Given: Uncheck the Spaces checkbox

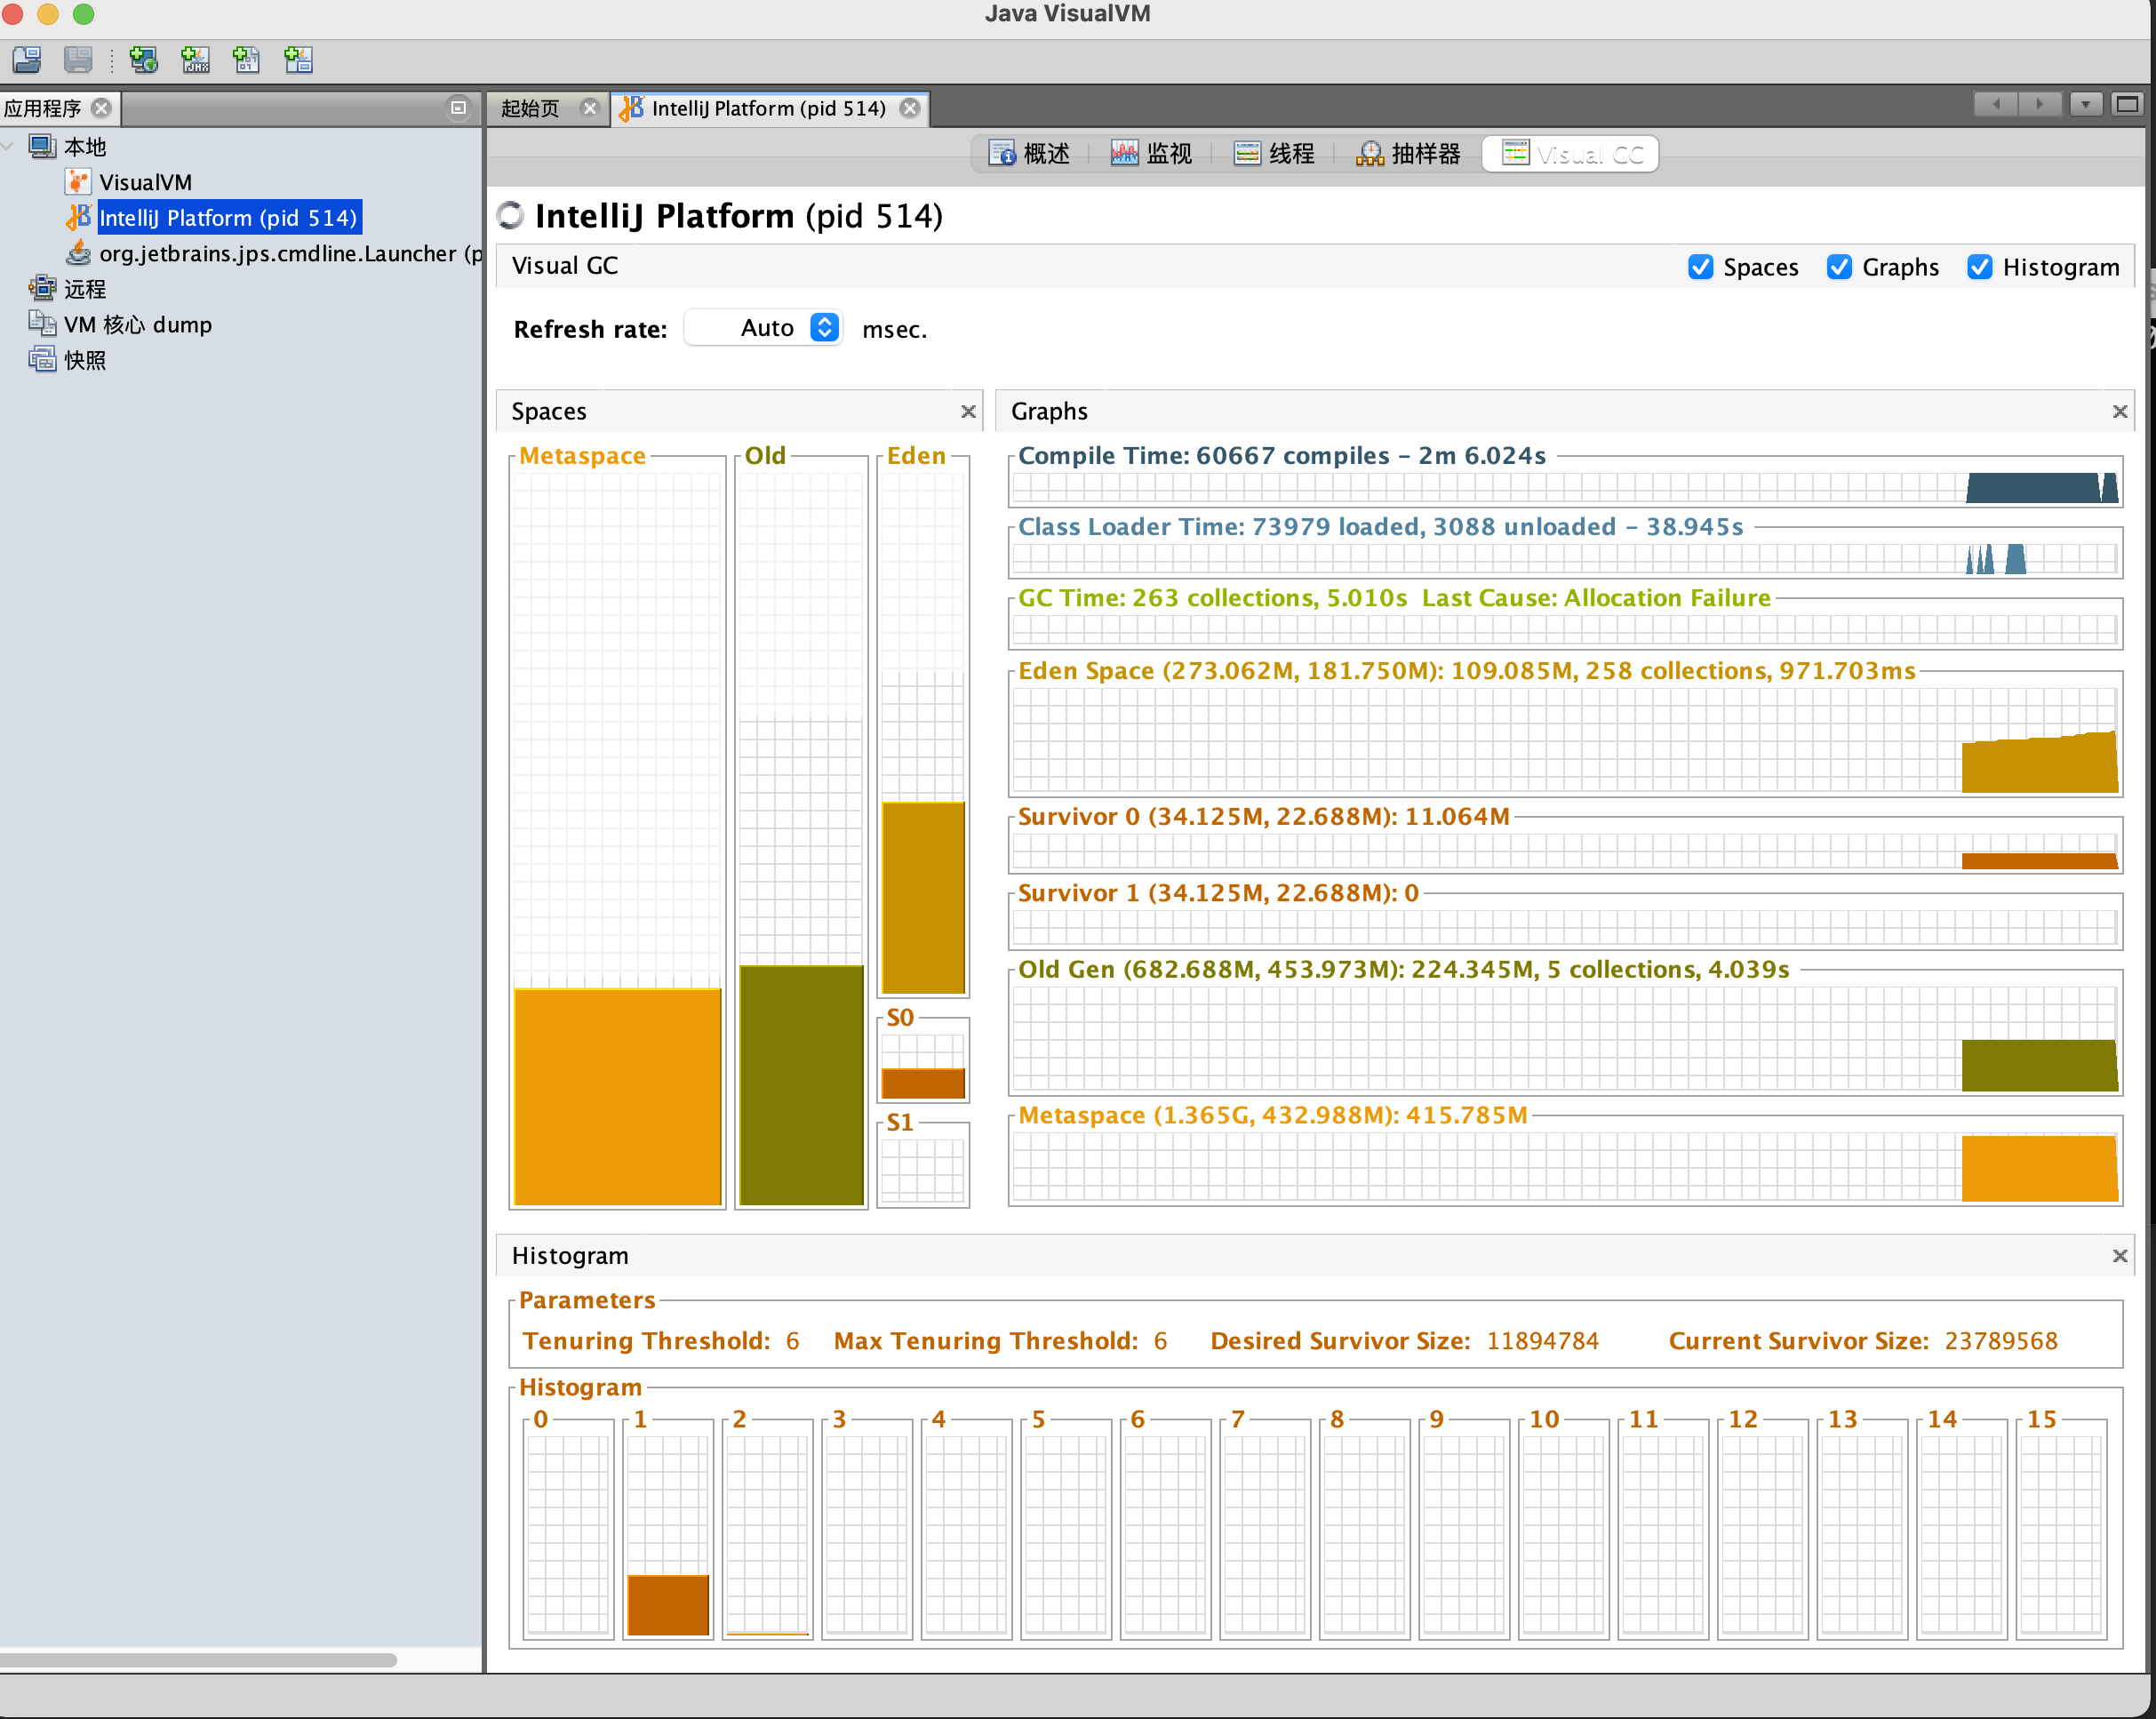Looking at the screenshot, I should click(x=1700, y=267).
